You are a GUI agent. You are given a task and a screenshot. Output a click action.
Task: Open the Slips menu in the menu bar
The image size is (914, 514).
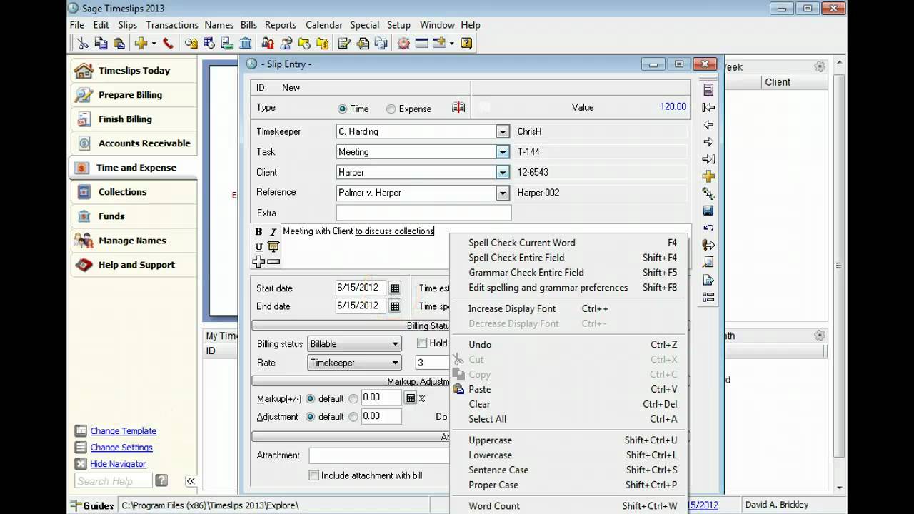[x=128, y=25]
